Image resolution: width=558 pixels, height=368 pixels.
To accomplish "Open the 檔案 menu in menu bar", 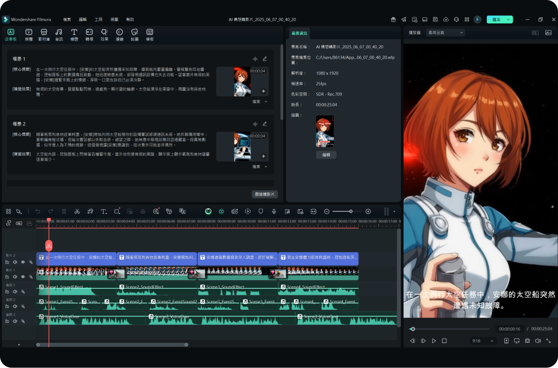I will (x=67, y=19).
